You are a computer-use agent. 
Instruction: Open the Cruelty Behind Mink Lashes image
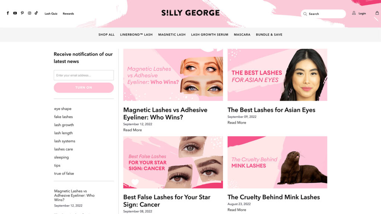(x=277, y=162)
